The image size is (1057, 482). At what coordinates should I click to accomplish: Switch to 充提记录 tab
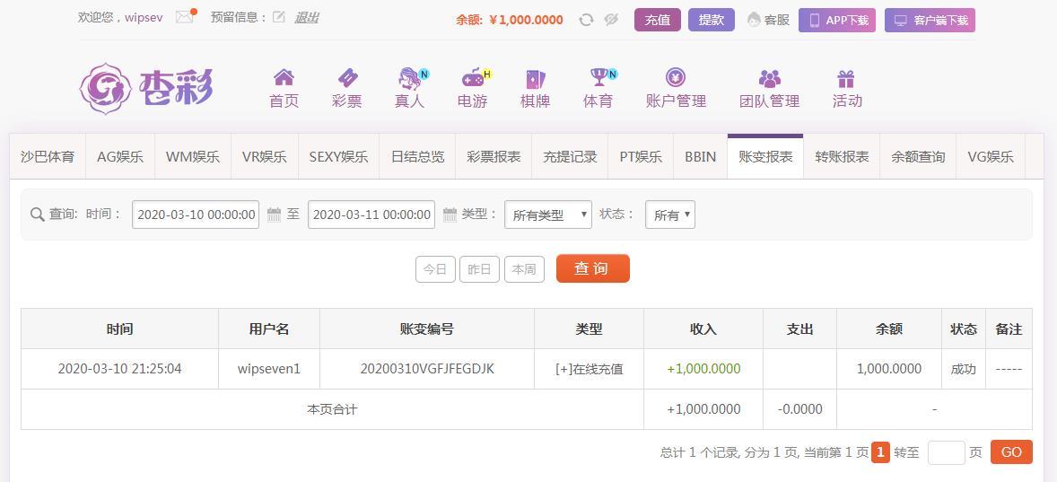click(x=570, y=157)
